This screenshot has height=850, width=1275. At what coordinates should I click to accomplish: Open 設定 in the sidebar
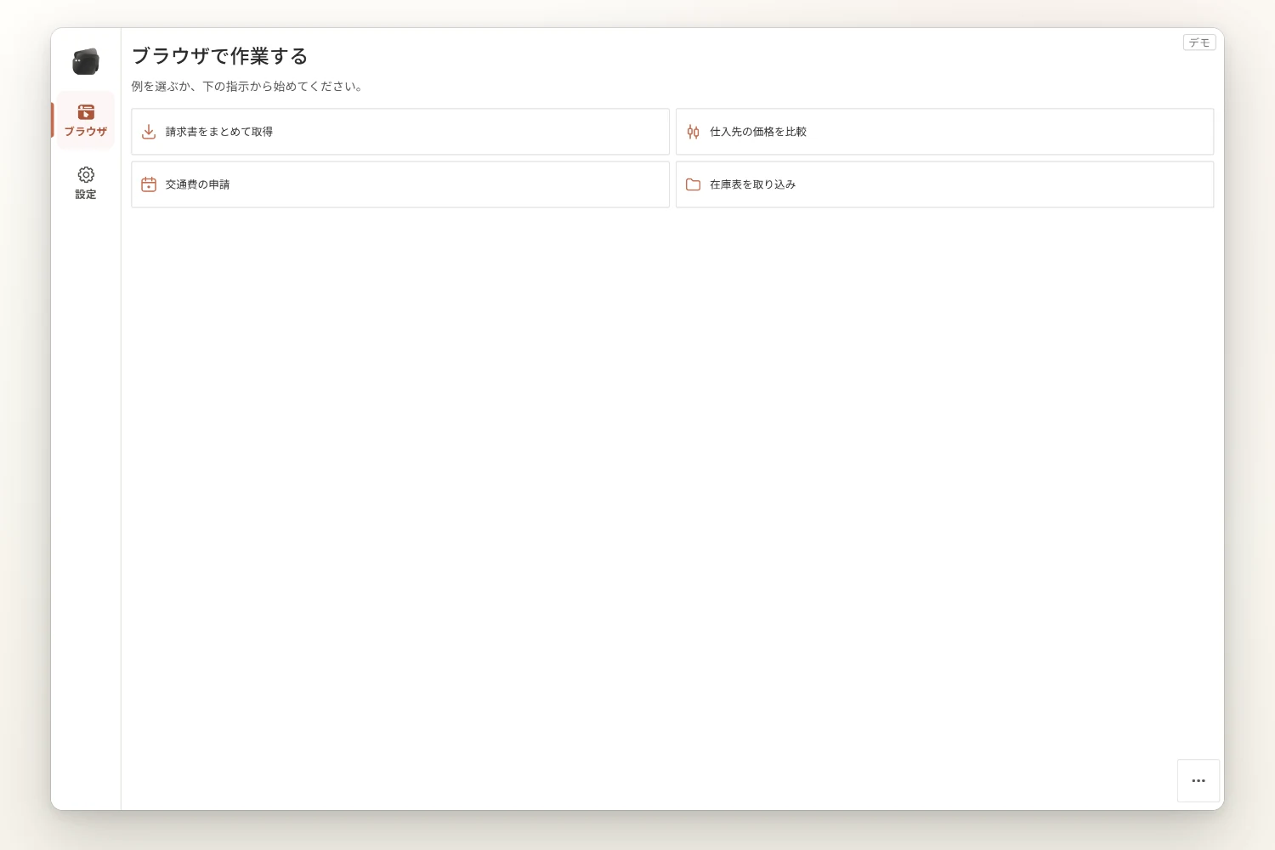coord(86,183)
